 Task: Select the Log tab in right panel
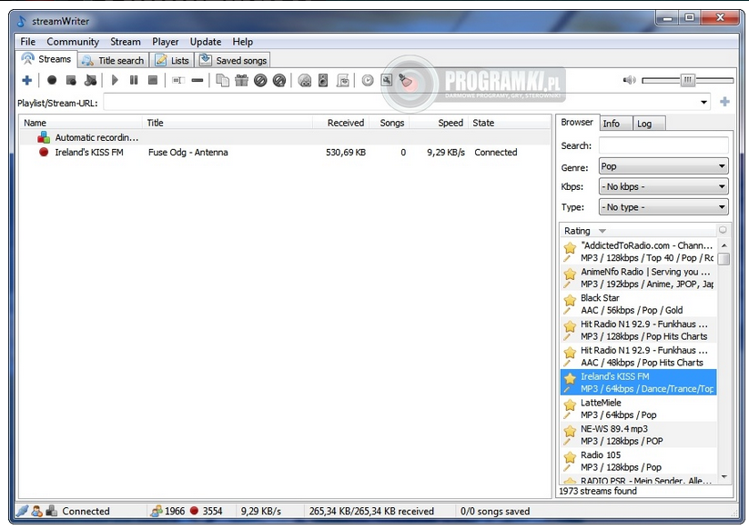649,124
